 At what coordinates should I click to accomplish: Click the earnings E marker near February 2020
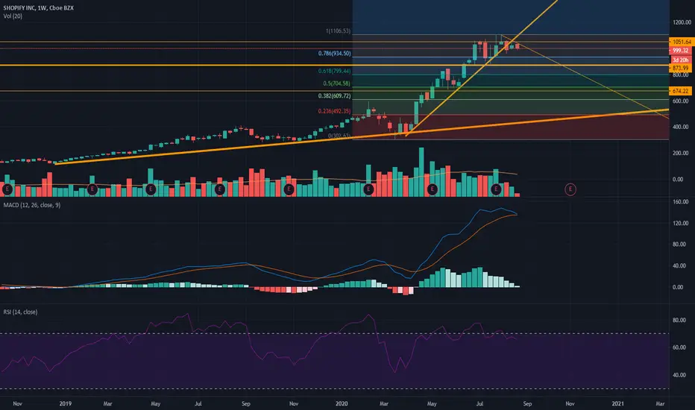click(368, 189)
